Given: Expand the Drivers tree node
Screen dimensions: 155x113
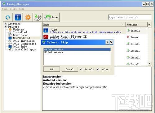Looking at the screenshot, I should 6,27.
